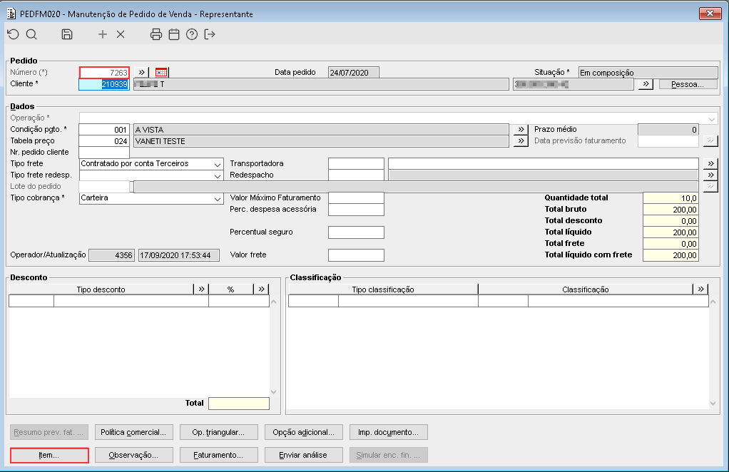Click lookup arrow after Tipo desconto header
The width and height of the screenshot is (729, 472).
[x=201, y=289]
